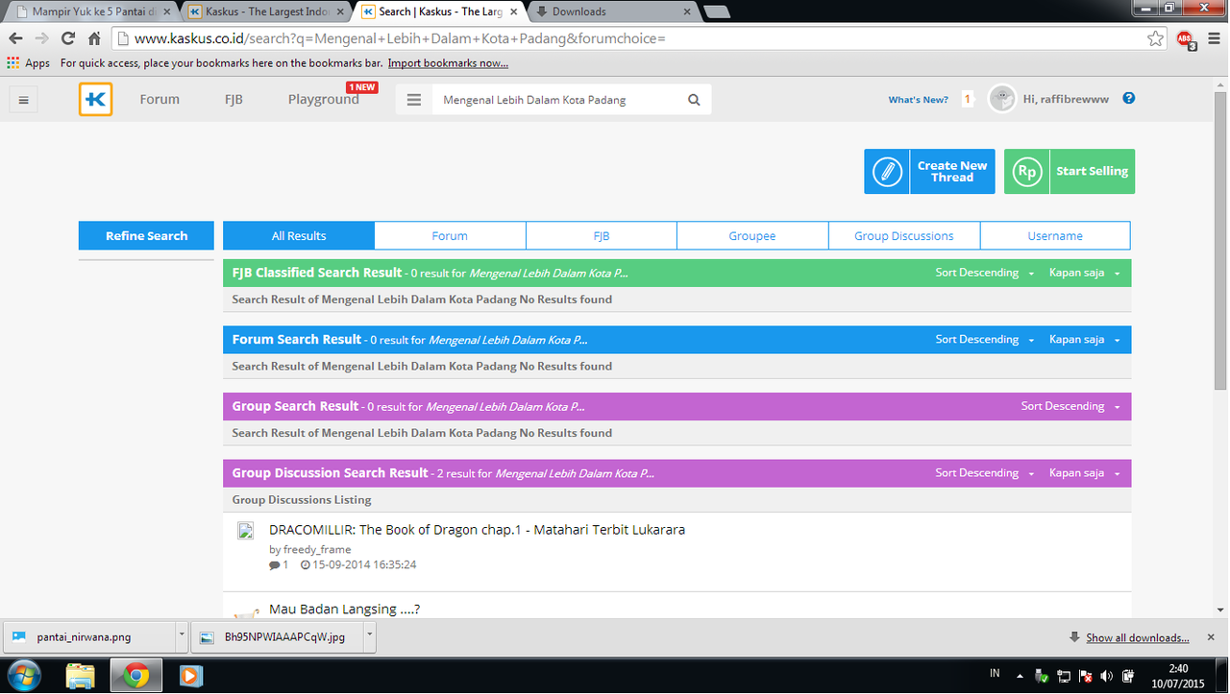Expand pantai_nirwana.png download options arrow
Image resolution: width=1230 pixels, height=694 pixels.
click(182, 636)
